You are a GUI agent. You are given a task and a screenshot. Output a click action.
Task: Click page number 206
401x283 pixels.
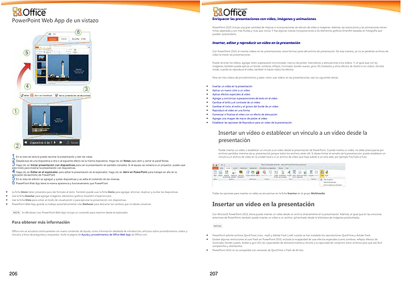point(13,274)
